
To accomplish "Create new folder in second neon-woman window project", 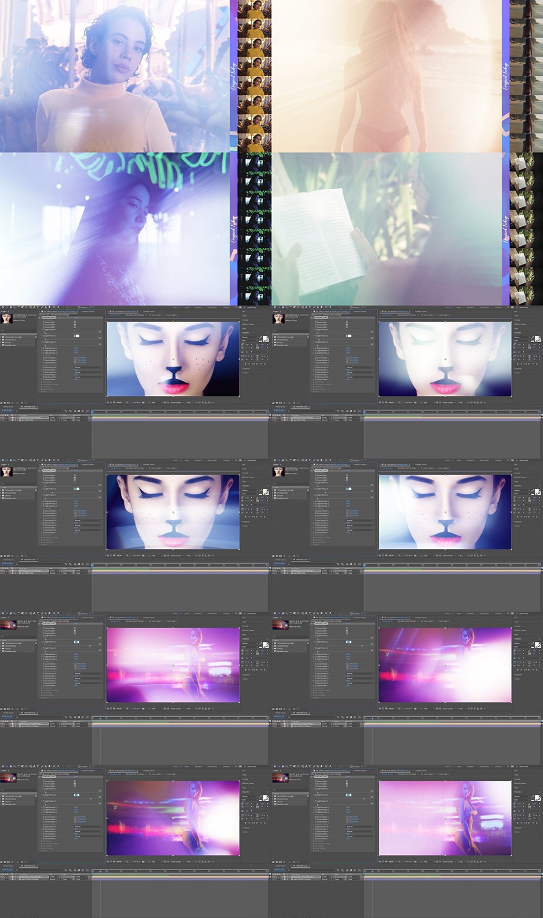I will point(277,709).
